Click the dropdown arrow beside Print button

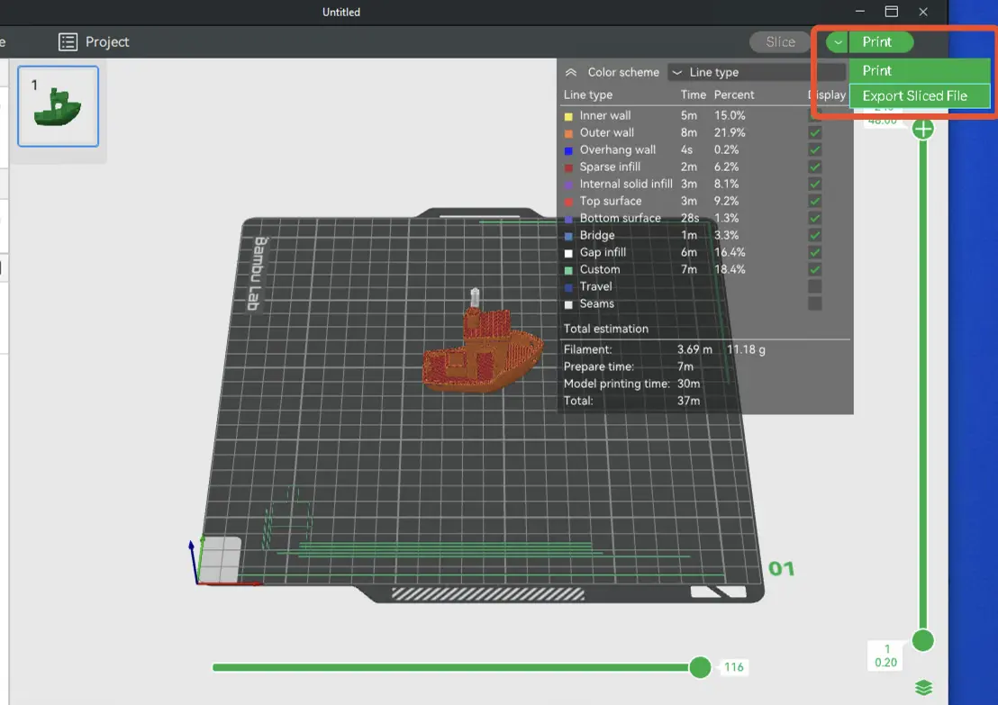[837, 42]
